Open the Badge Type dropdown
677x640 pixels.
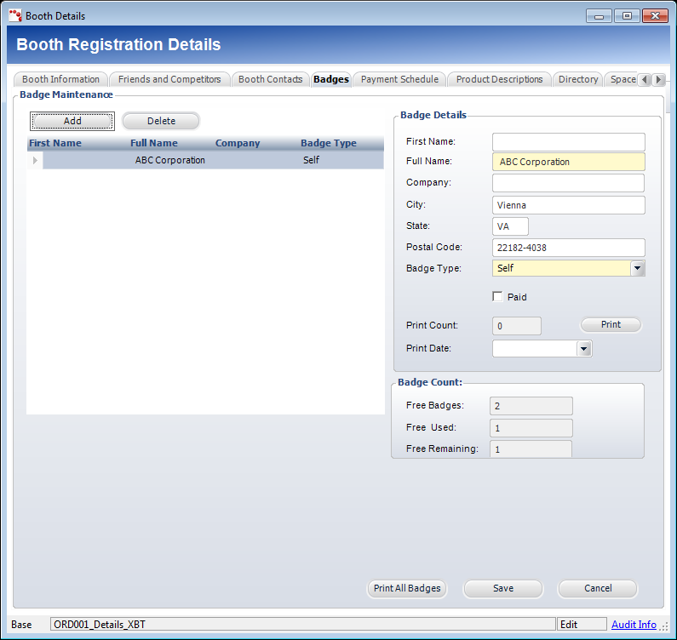point(637,268)
